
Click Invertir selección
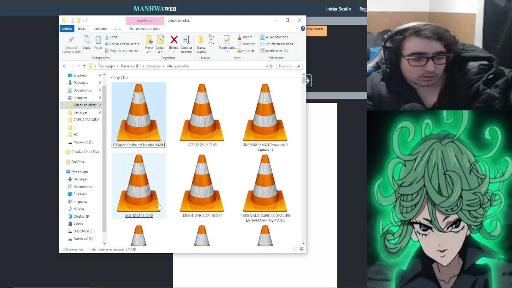tap(274, 51)
